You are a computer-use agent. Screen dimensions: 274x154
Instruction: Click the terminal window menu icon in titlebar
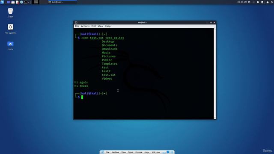[x=76, y=23]
